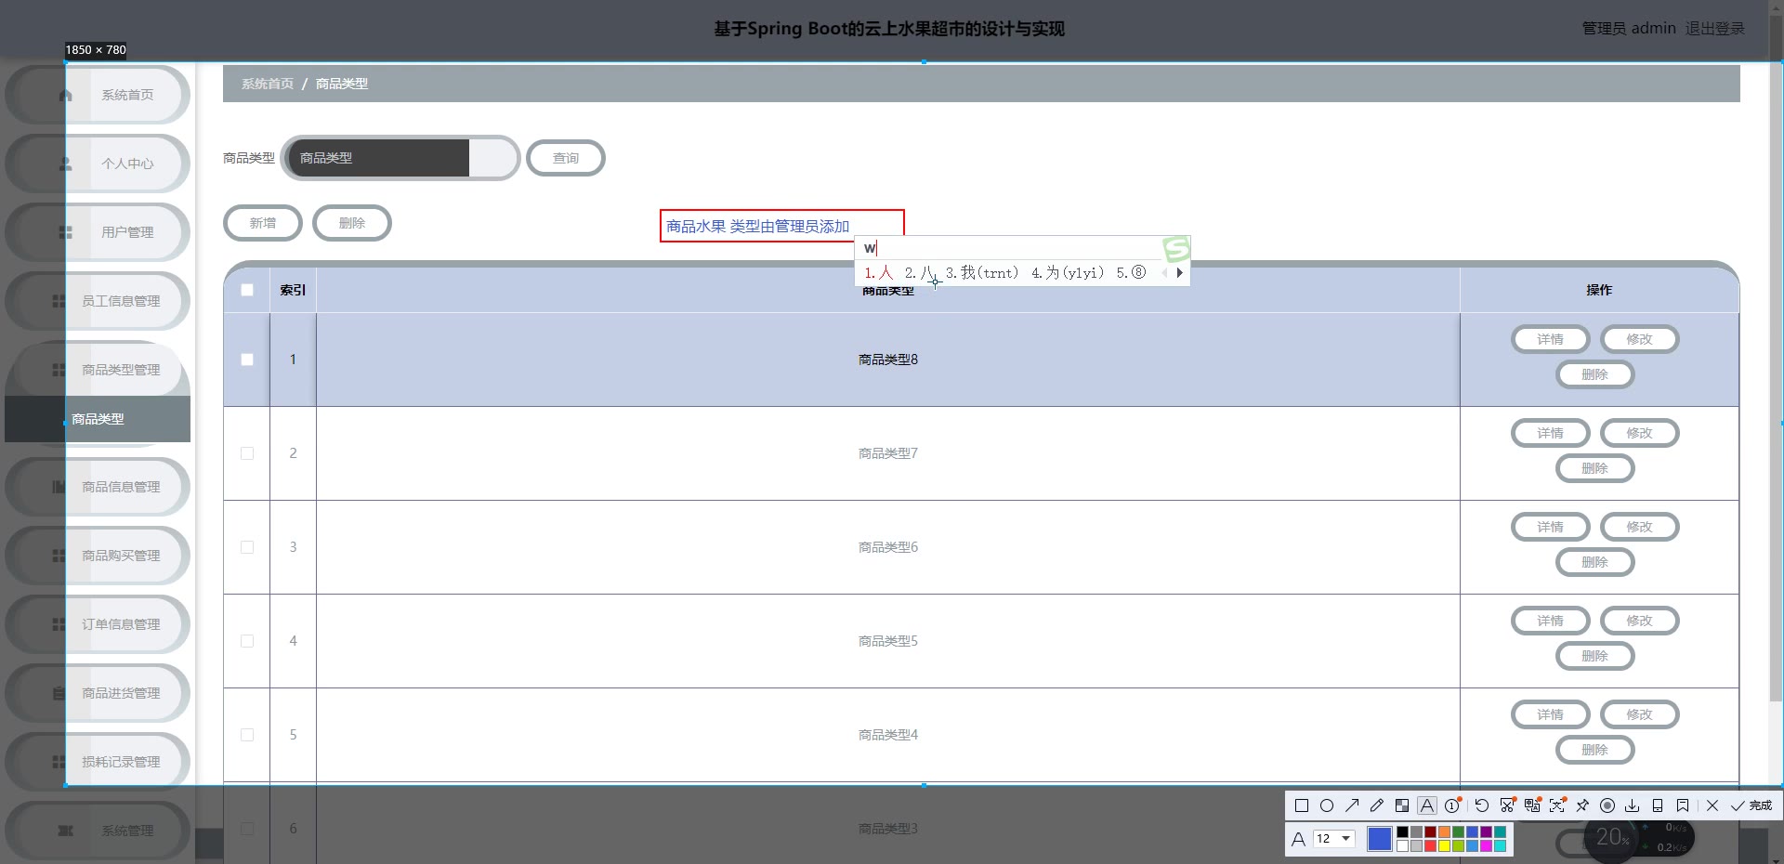Open the scissors long-screenshot tool
Viewport: 1784px width, 864px height.
click(1507, 805)
